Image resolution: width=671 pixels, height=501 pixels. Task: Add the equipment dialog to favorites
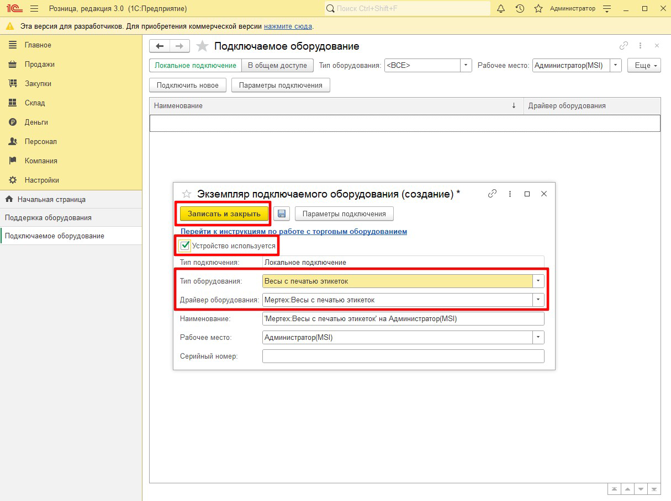tap(187, 194)
